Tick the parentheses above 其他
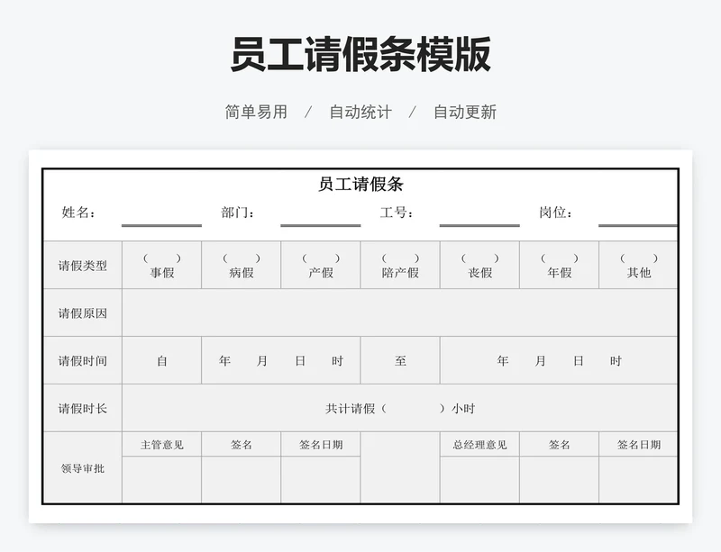Image resolution: width=721 pixels, height=552 pixels. point(639,258)
